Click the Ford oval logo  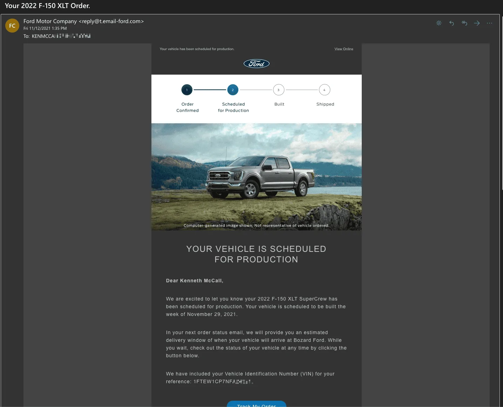[x=256, y=64]
